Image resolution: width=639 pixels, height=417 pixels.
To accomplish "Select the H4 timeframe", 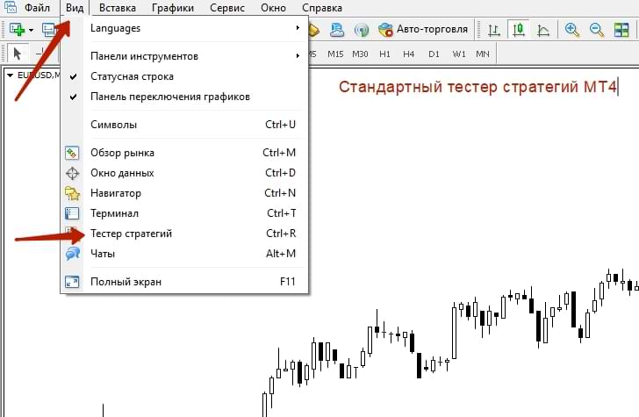I will tap(409, 54).
